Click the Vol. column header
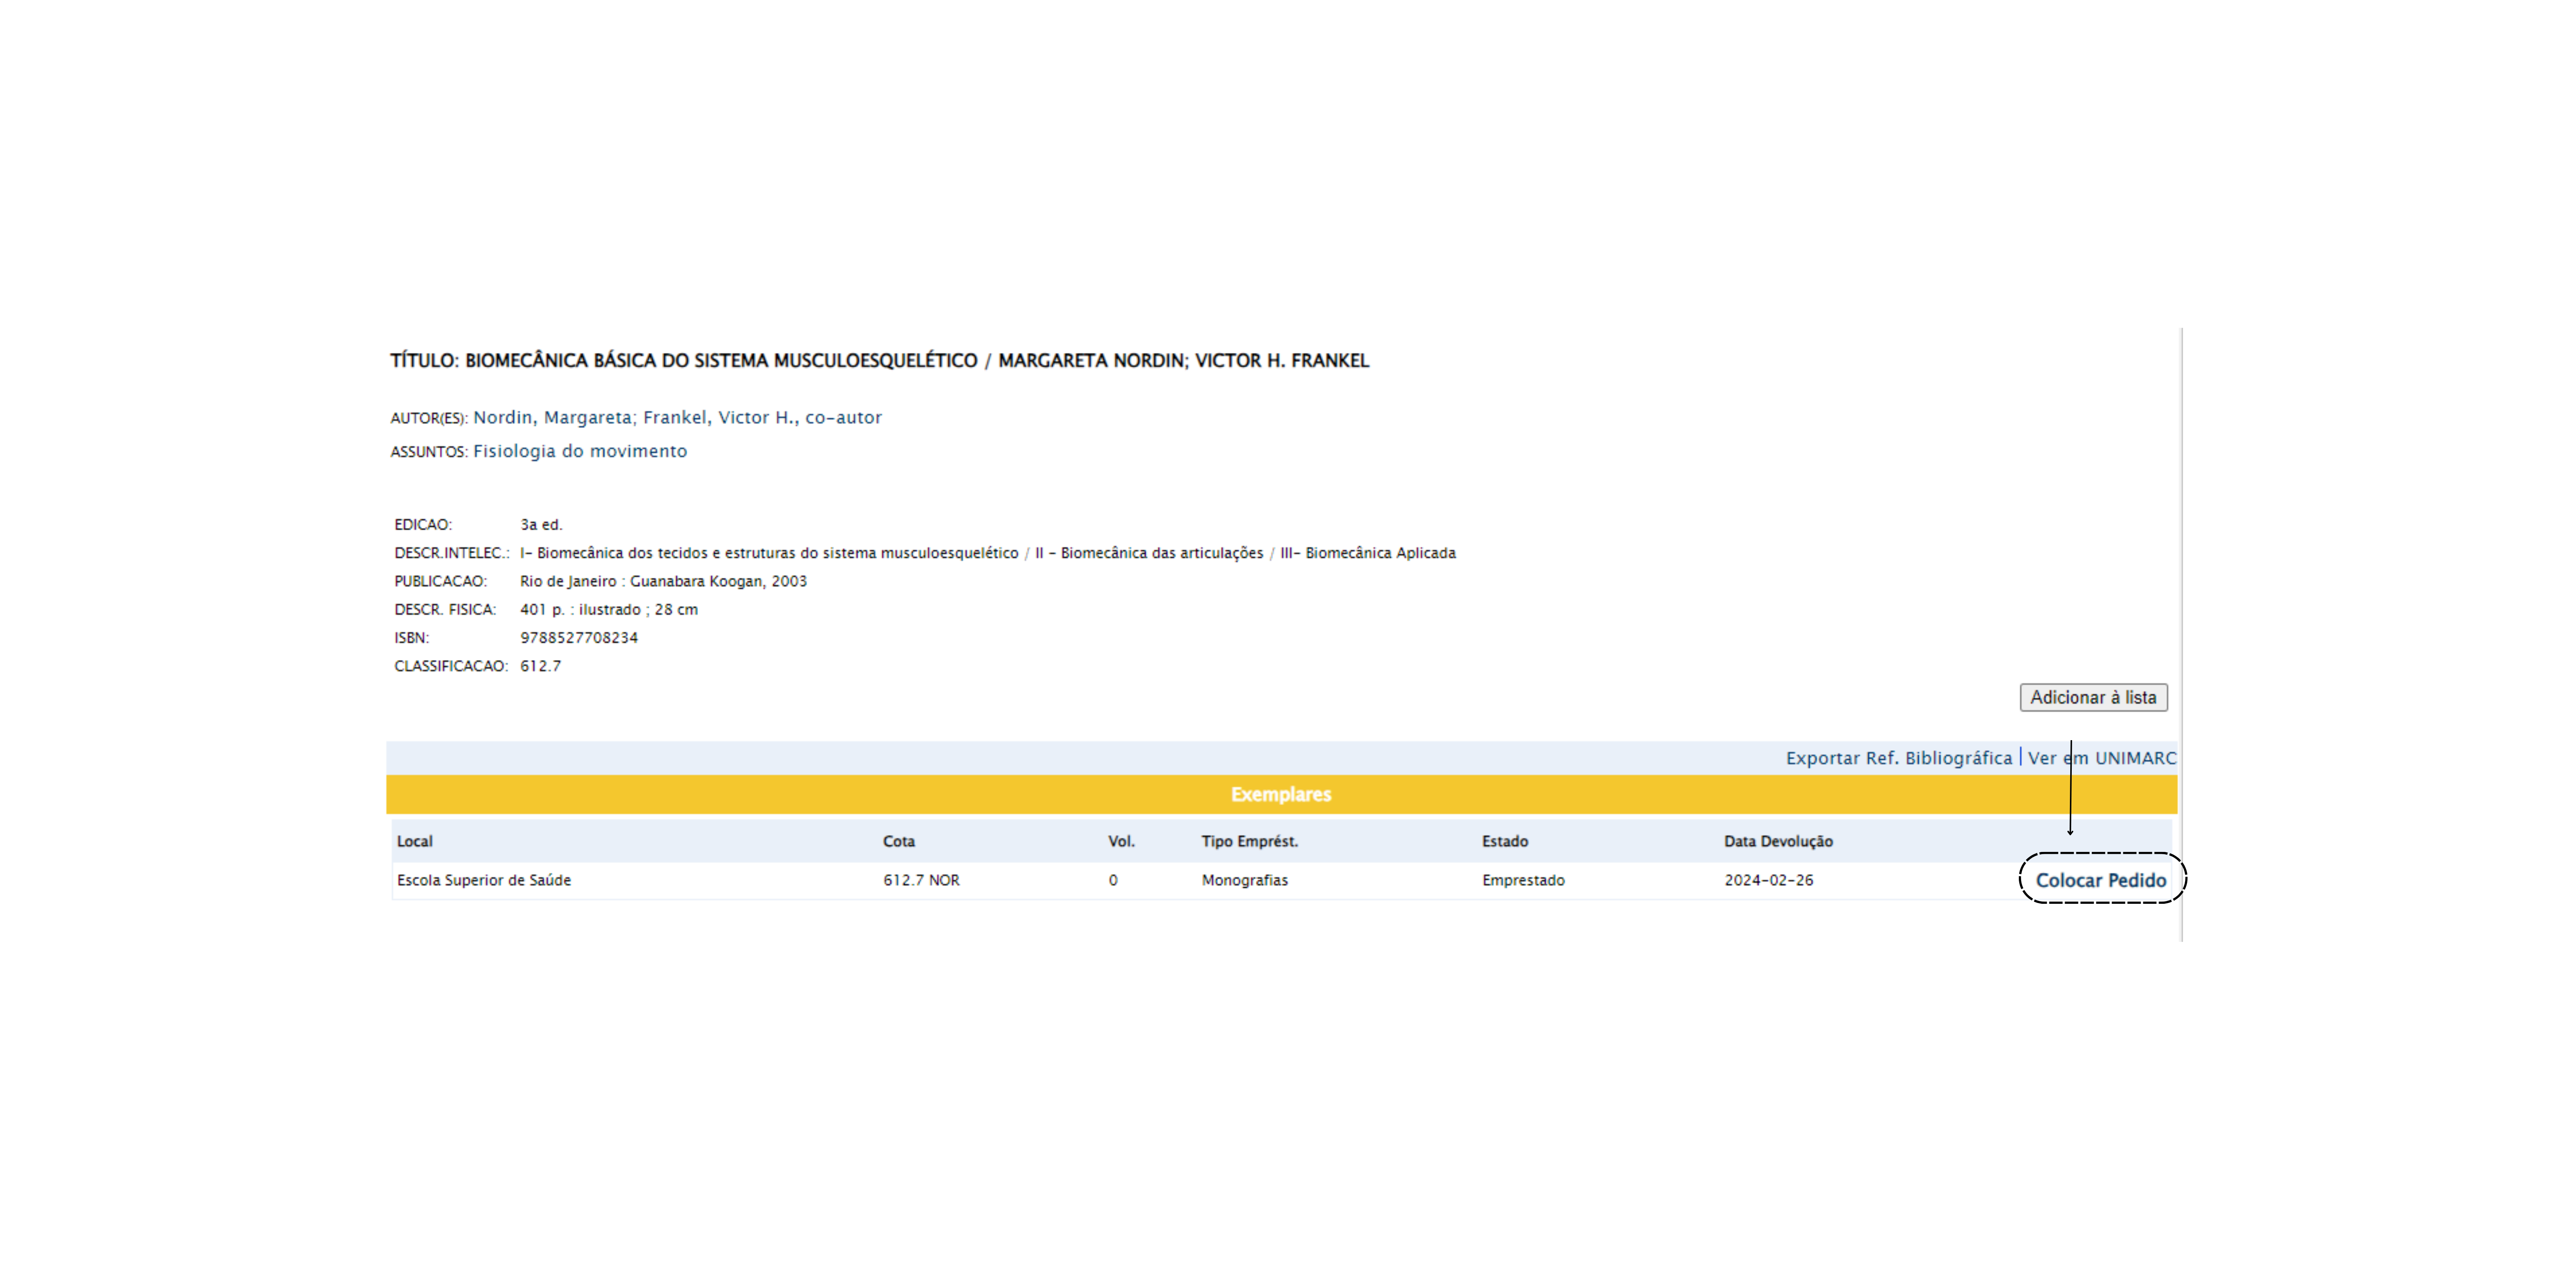 pos(1121,841)
